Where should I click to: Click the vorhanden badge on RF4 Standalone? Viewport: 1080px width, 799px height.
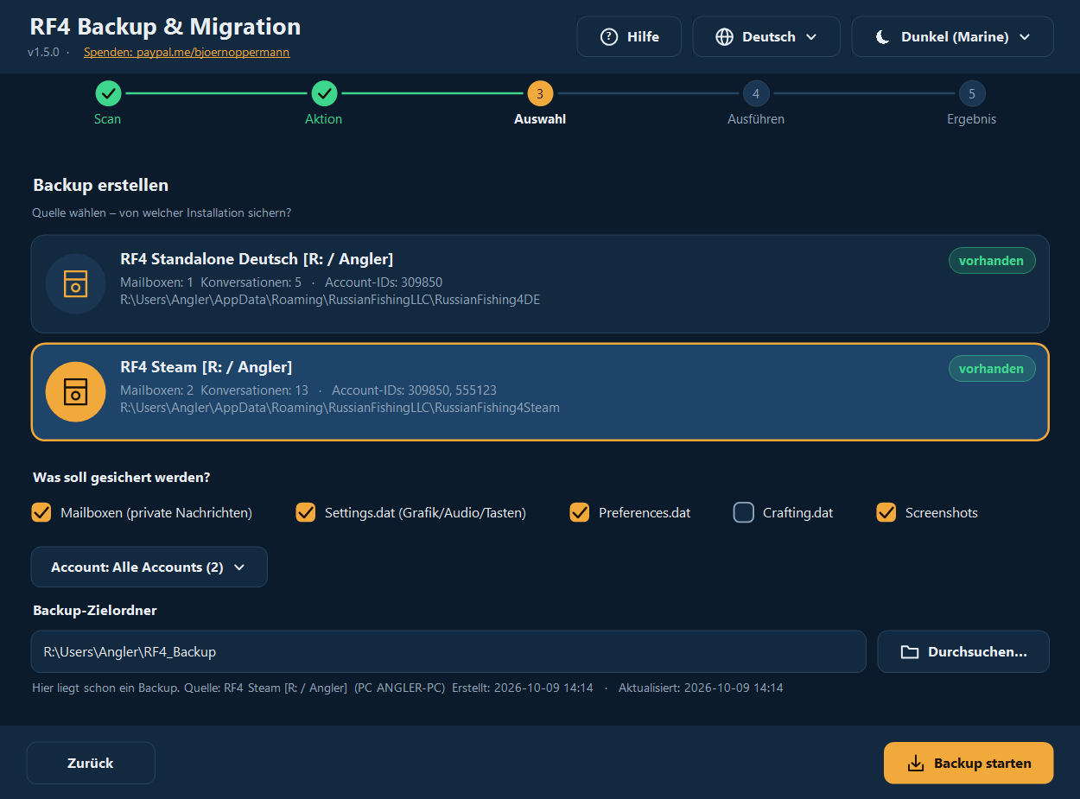tap(992, 261)
